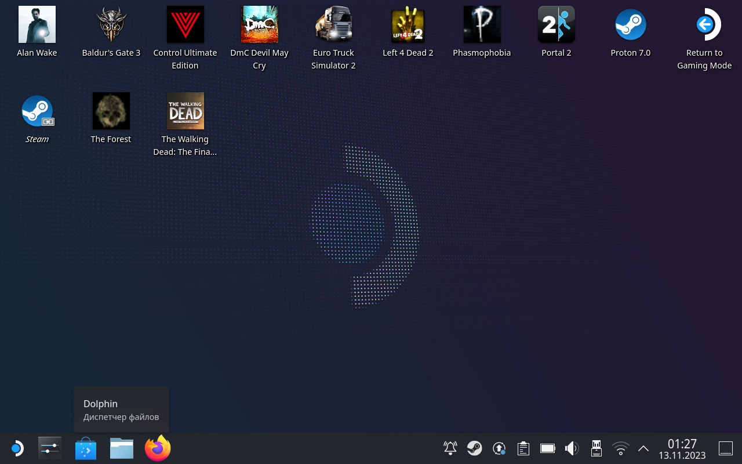Screen dimensions: 742x464
Task: Open the application launcher menu in the taskbar
Action: tap(16, 448)
